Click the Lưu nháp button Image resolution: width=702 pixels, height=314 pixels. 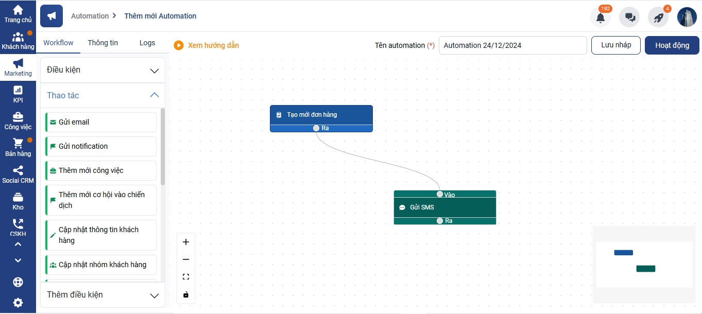[615, 45]
